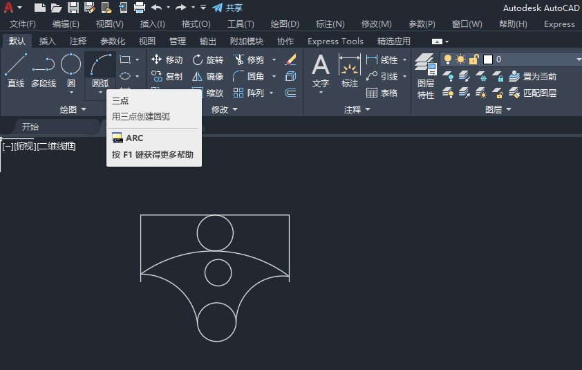Expand the Layers (图层) panel

coord(498,109)
